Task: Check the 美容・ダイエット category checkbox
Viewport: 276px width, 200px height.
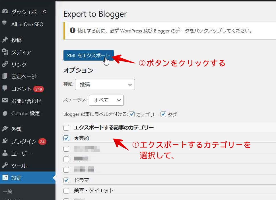Action: (x=66, y=191)
